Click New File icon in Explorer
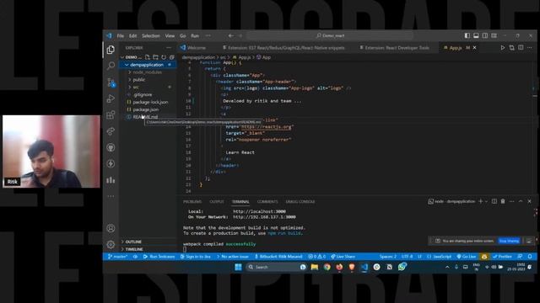Viewport: 540px width, 303px height. tap(148, 57)
